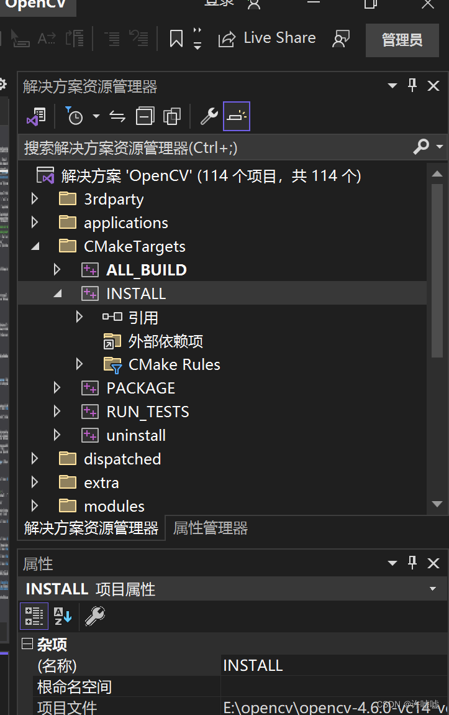The image size is (449, 715).
Task: Click the (名称) INSTALL value field
Action: (333, 665)
